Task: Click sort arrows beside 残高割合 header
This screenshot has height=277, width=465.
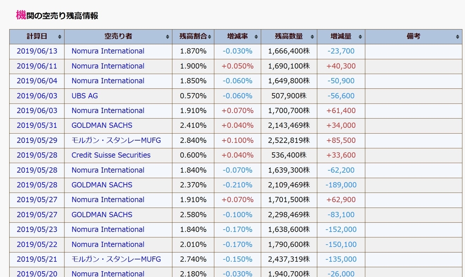Action: pyautogui.click(x=209, y=37)
